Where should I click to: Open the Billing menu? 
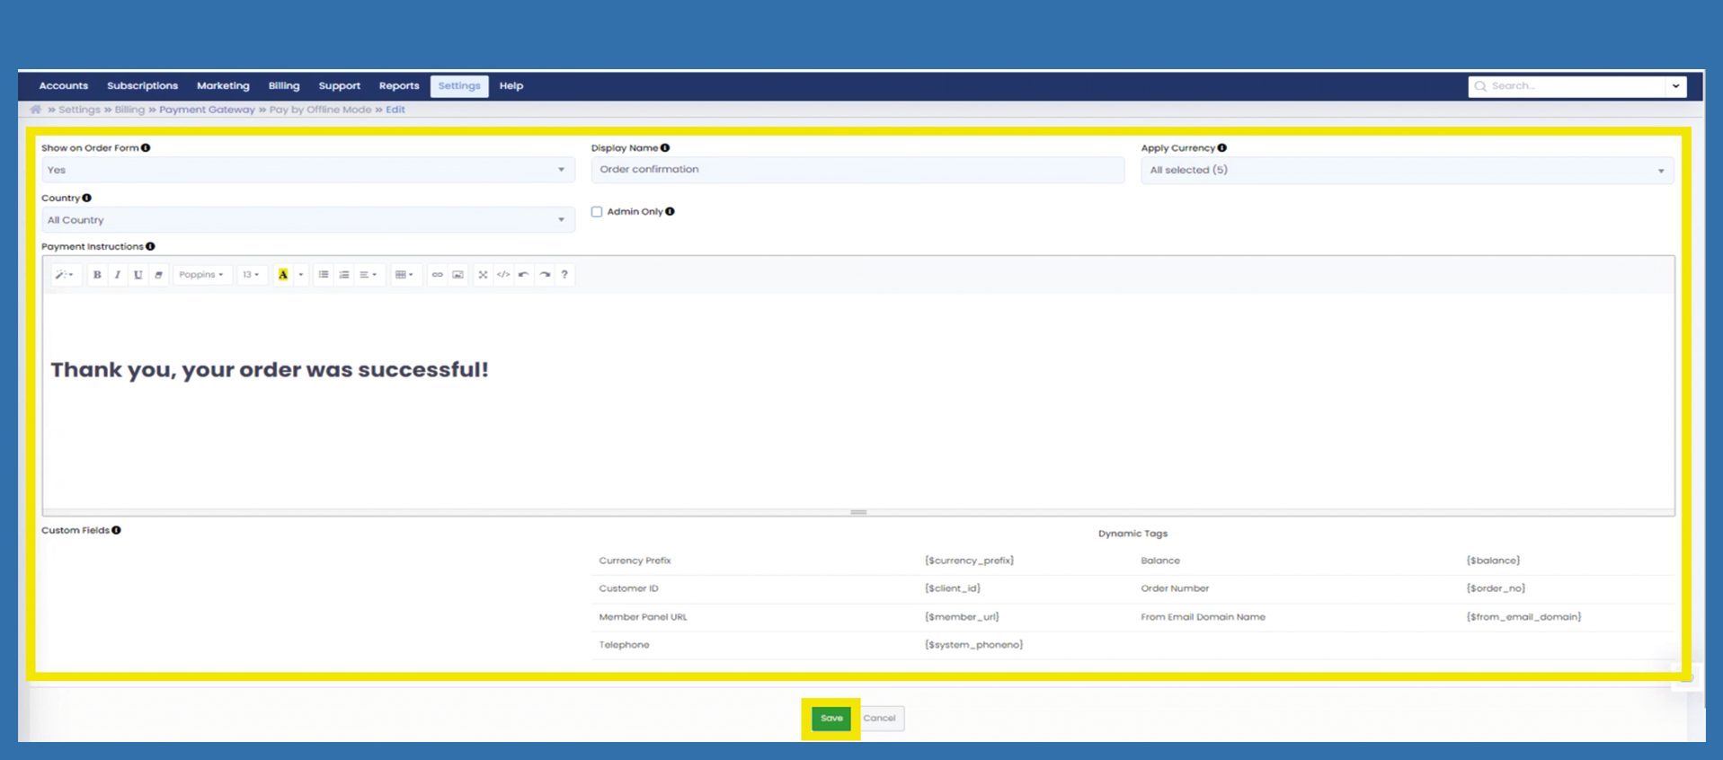(283, 86)
